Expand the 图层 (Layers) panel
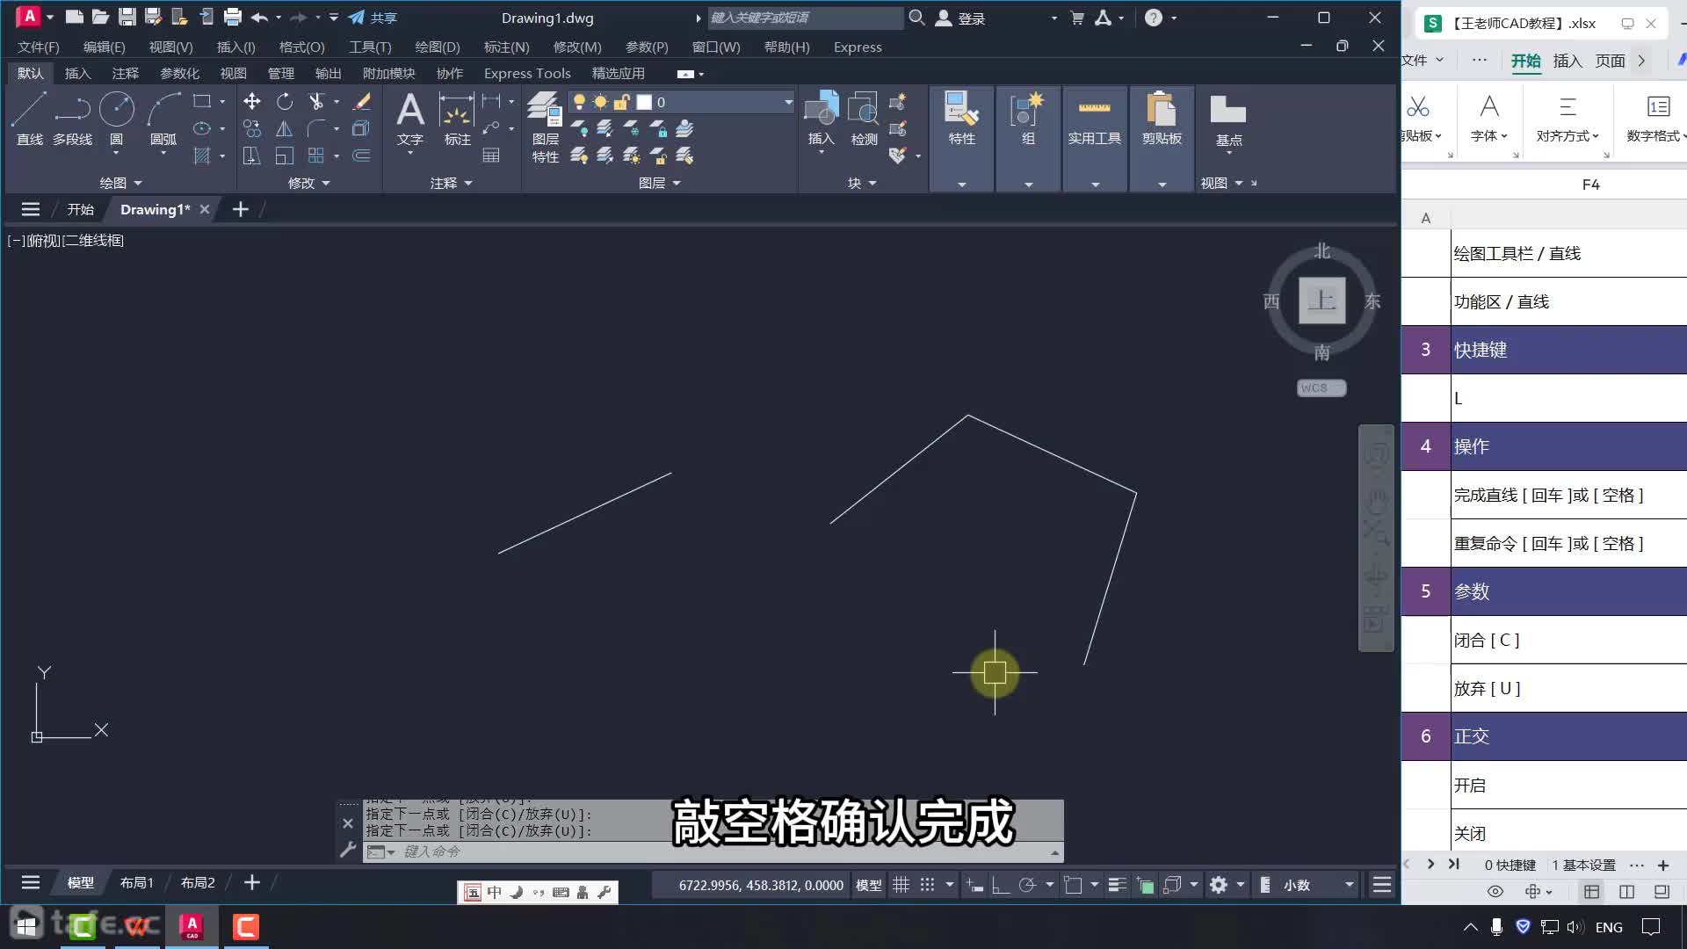Viewport: 1687px width, 949px height. (660, 183)
